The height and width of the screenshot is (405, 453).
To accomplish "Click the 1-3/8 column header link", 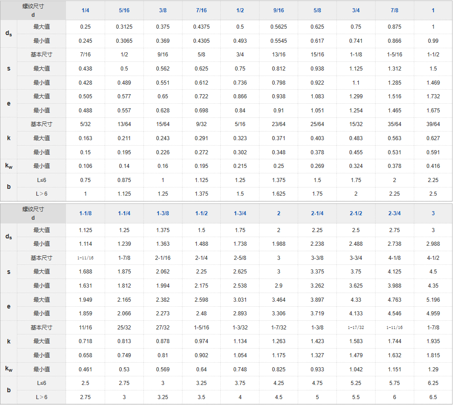I will tap(163, 213).
